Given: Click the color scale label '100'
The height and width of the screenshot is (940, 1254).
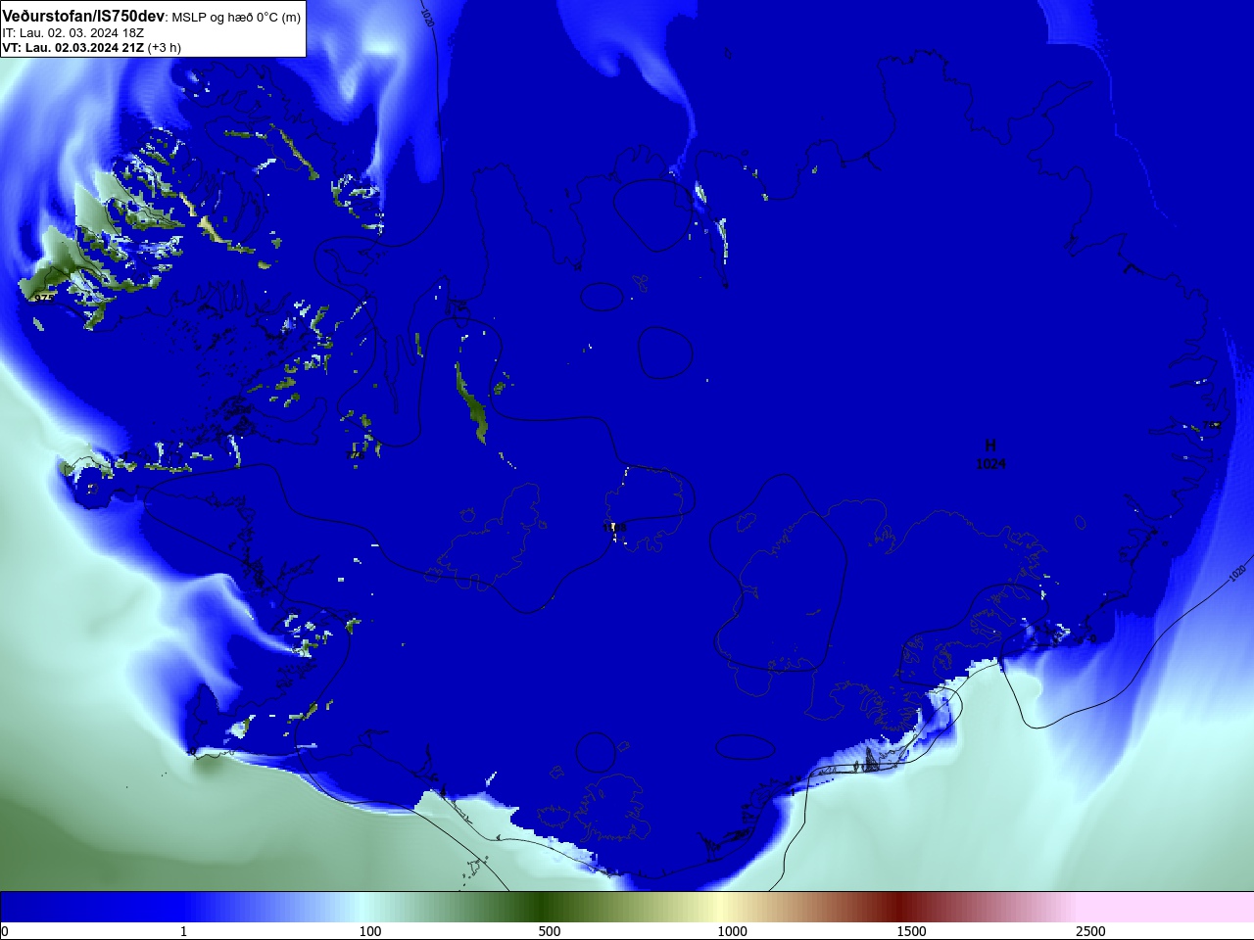Looking at the screenshot, I should pos(370,931).
